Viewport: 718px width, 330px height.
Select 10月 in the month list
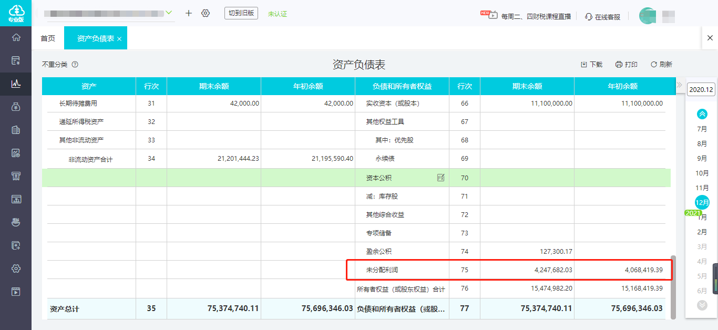[x=702, y=173]
